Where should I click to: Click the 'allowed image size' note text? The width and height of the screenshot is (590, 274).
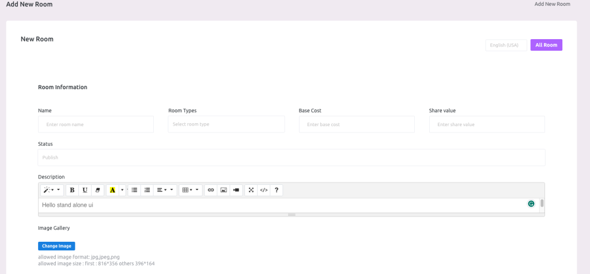(x=96, y=264)
